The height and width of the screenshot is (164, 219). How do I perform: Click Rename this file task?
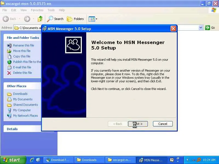24,45
